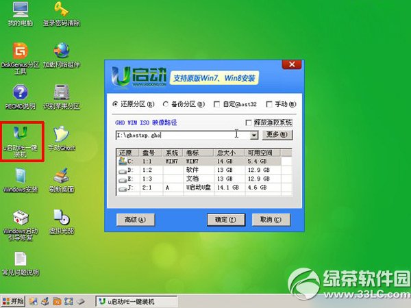Click fifth quick-launch drive icon in taskbar

80,301
